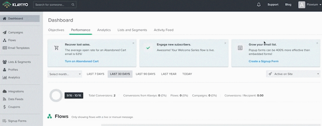The width and height of the screenshot is (322, 126).
Task: Select the Performance tab
Action: click(x=81, y=30)
